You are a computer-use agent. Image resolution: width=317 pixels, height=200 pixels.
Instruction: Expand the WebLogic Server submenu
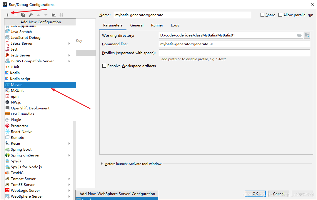(x=69, y=191)
